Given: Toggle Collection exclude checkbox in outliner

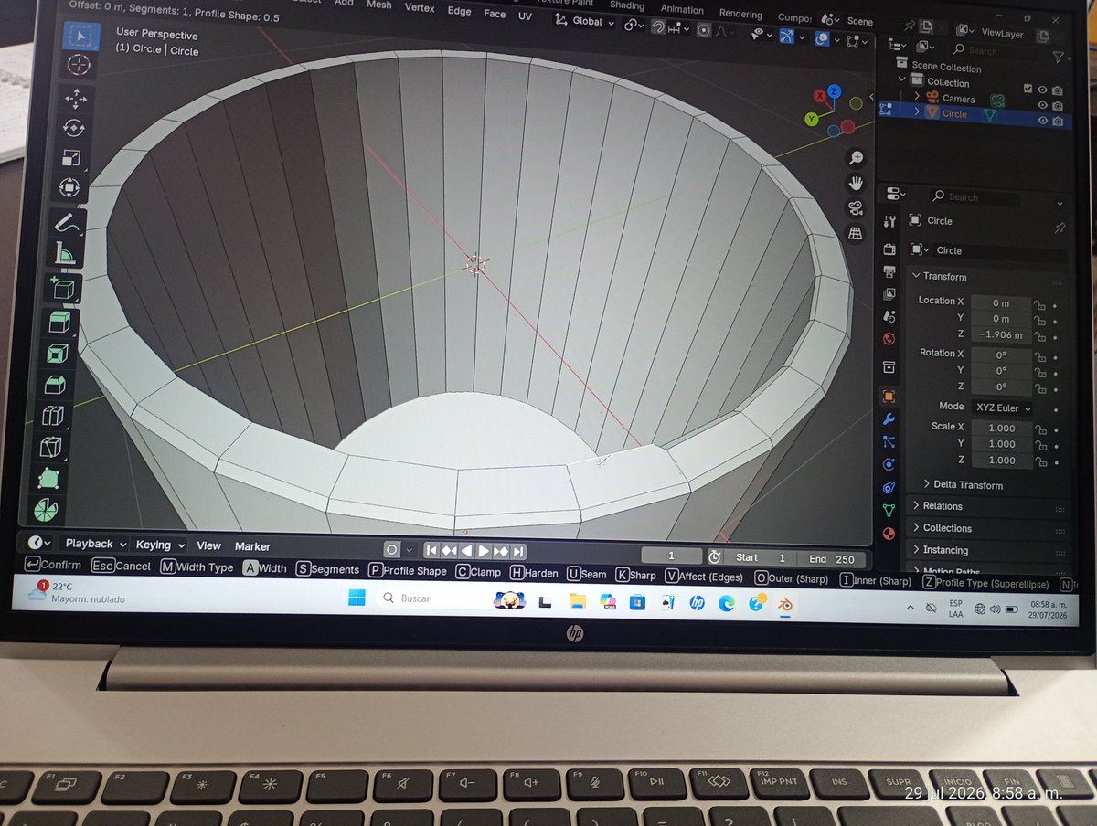Looking at the screenshot, I should 1028,88.
